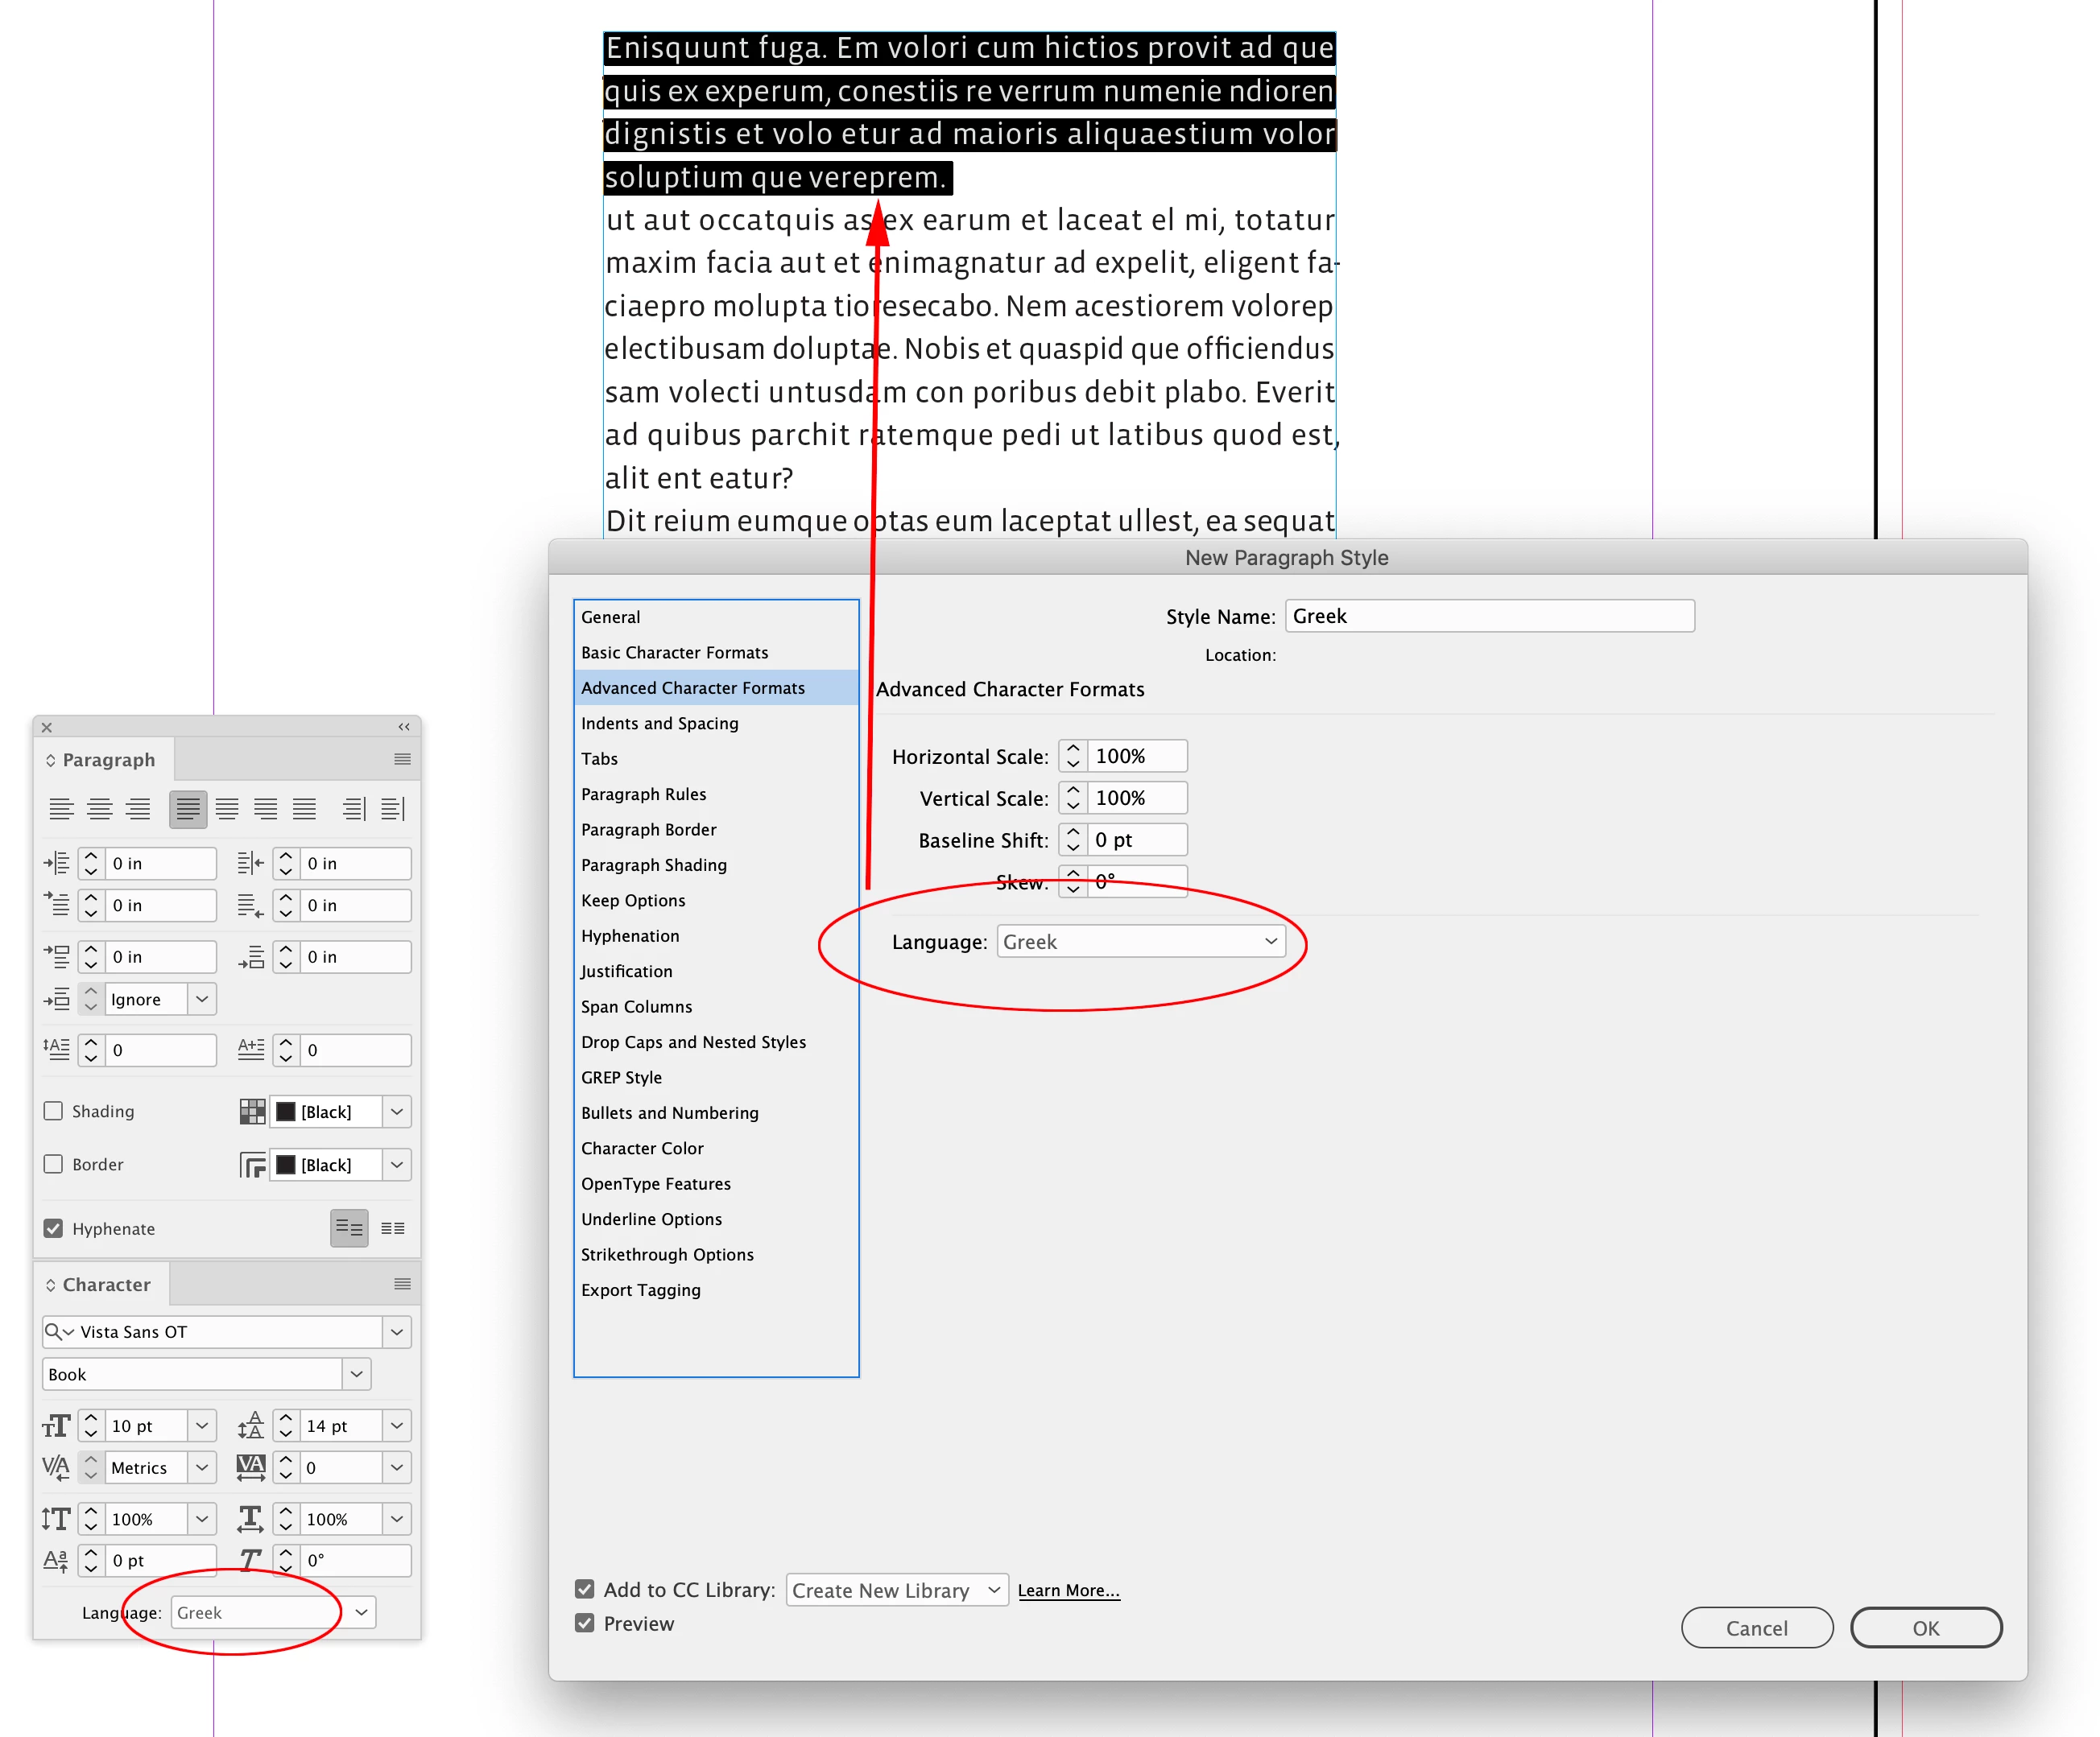This screenshot has width=2100, height=1737.
Task: Enable the Shading checkbox
Action: click(x=54, y=1112)
